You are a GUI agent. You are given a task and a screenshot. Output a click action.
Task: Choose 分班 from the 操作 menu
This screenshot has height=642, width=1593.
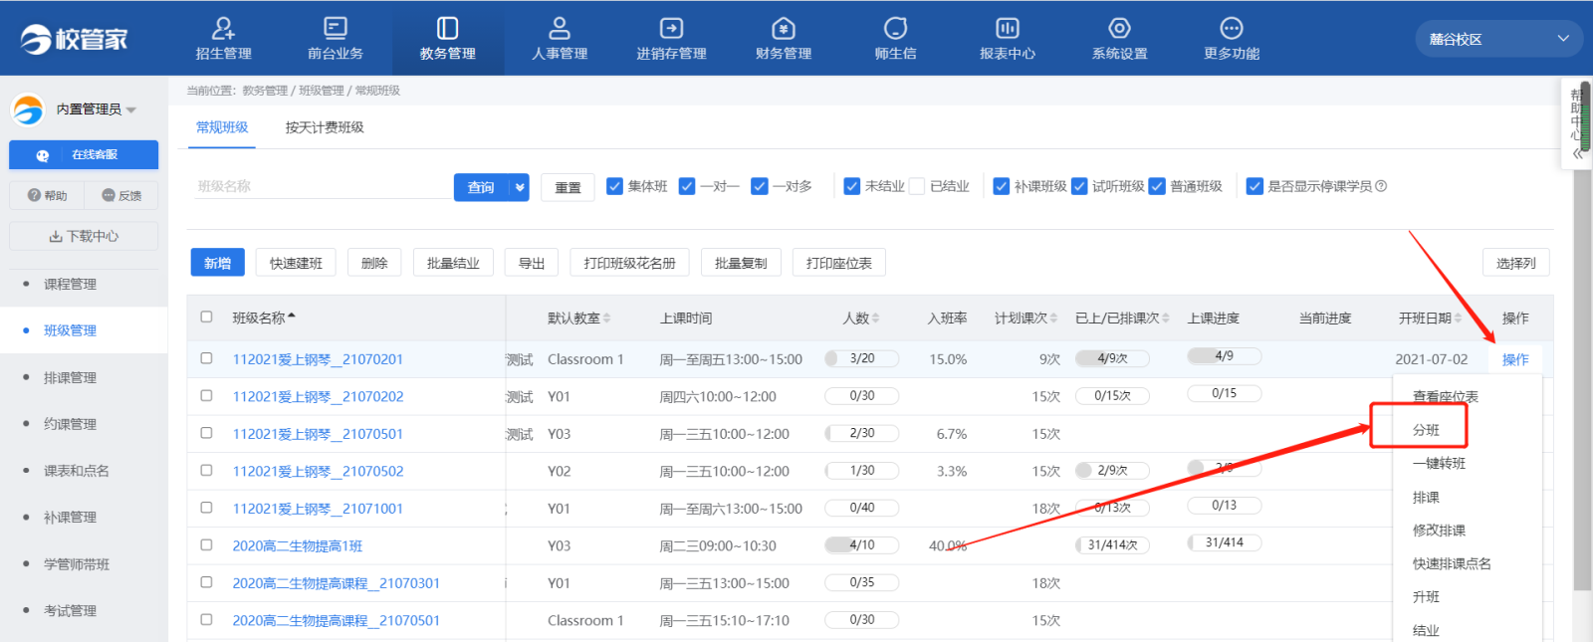pos(1426,430)
